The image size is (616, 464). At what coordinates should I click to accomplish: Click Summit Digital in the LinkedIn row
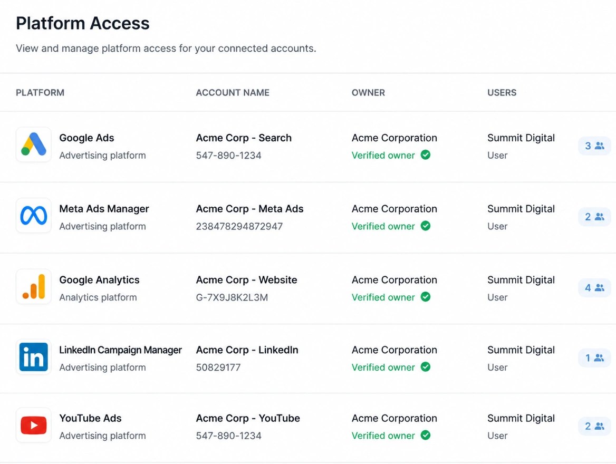point(521,350)
